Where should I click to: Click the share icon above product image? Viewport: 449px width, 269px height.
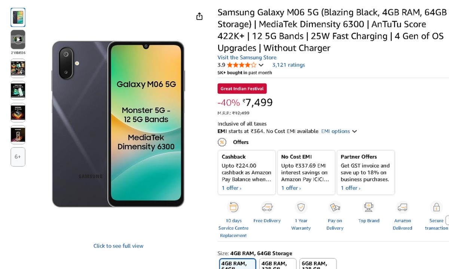pos(199,16)
